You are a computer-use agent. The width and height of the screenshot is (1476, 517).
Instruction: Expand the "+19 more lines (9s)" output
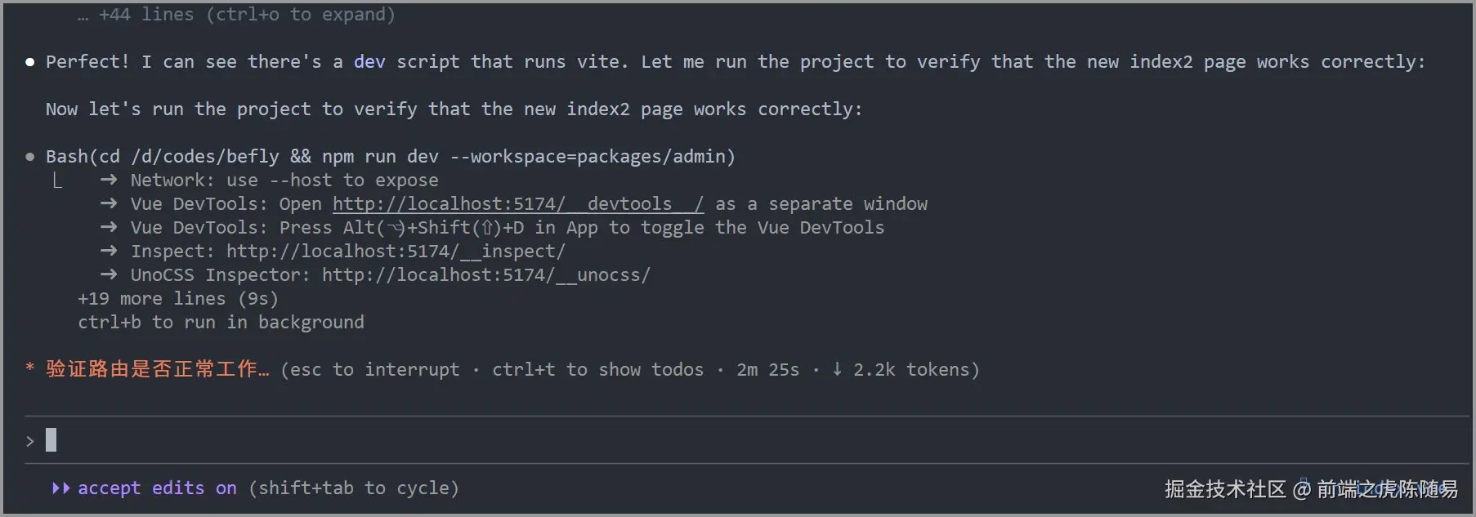[178, 299]
